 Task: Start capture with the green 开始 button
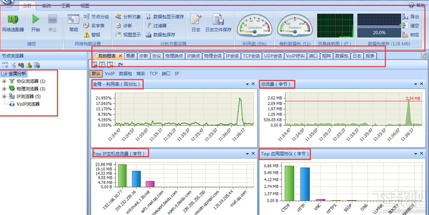[35, 24]
